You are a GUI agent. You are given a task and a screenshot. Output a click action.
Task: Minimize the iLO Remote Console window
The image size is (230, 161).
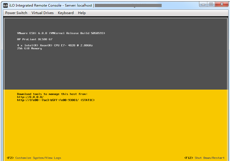[203, 4]
